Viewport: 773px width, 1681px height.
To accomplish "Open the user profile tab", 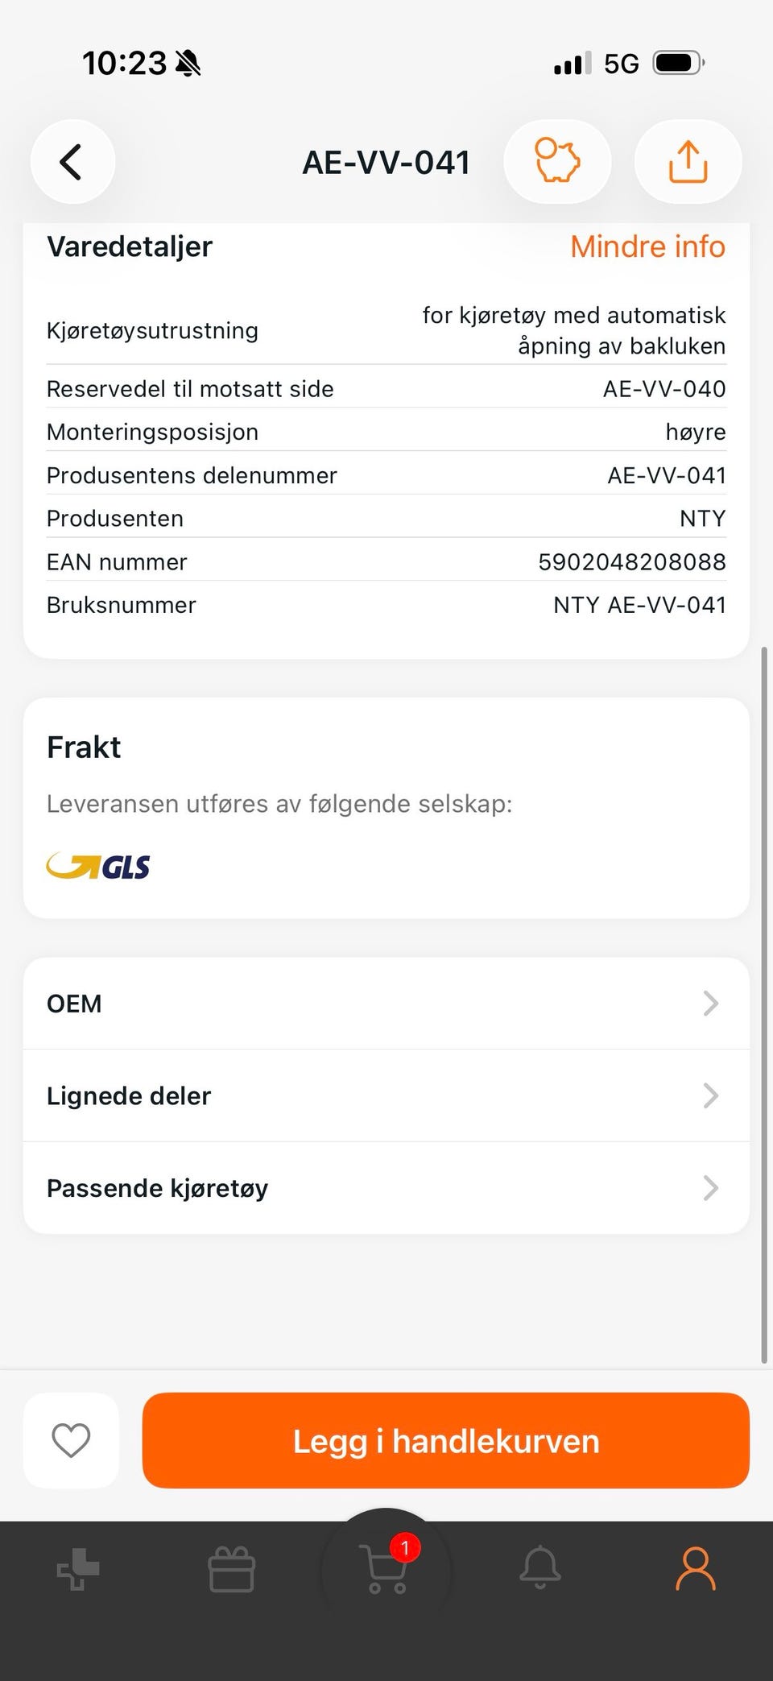I will [695, 1567].
